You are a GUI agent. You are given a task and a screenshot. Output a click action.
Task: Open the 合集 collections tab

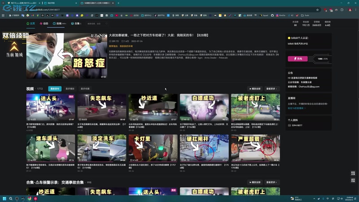[76, 24]
